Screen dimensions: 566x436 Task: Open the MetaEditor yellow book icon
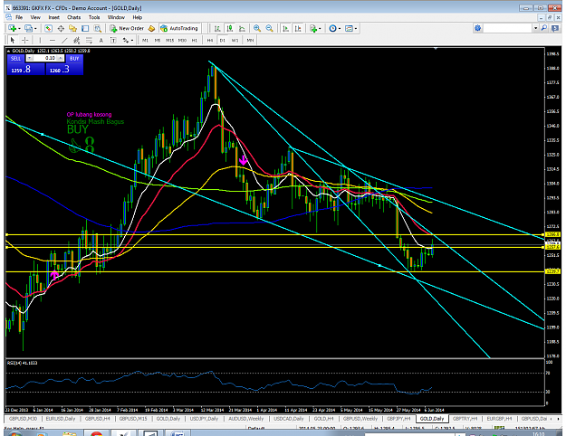151,28
